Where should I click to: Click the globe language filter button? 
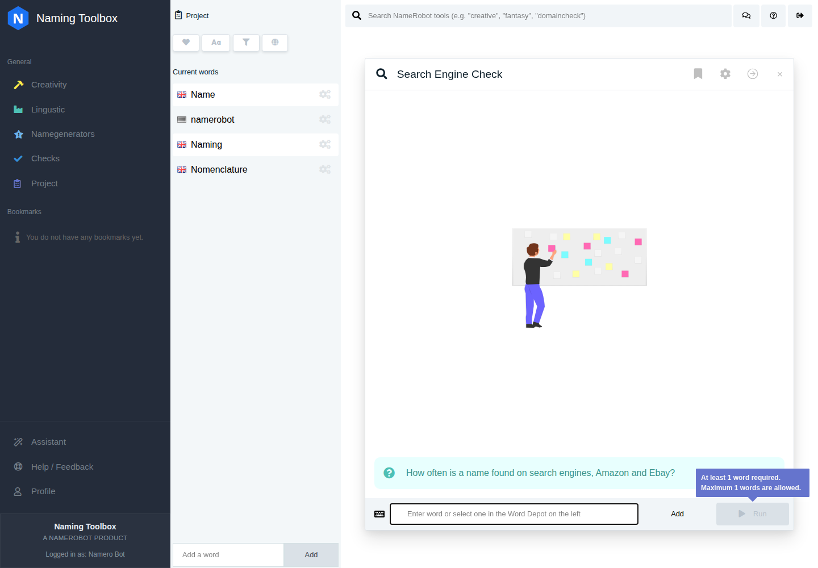[x=275, y=43]
